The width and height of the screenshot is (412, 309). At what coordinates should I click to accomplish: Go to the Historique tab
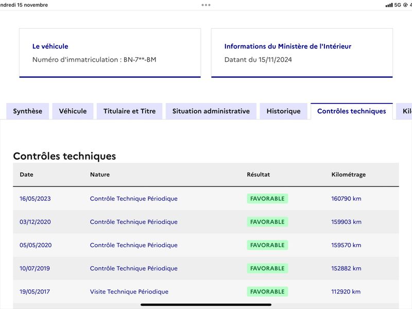(284, 111)
